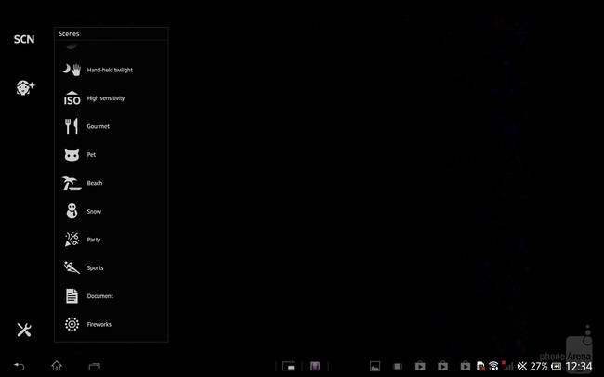
Task: Pick the Gourmet fork and knife icon
Action: 72,126
